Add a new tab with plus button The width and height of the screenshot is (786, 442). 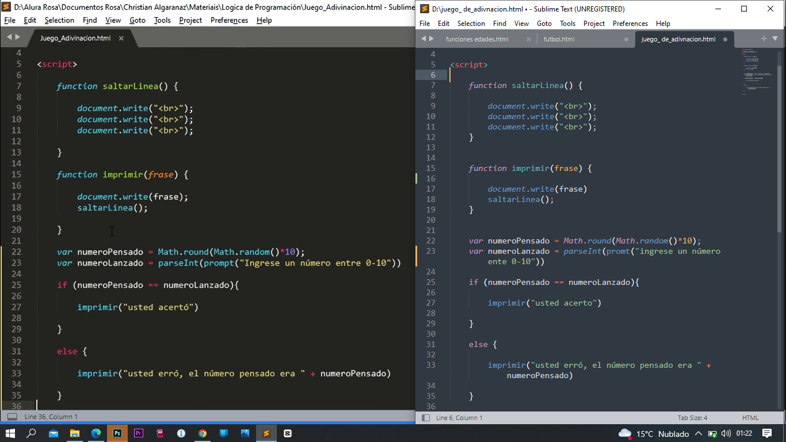764,39
